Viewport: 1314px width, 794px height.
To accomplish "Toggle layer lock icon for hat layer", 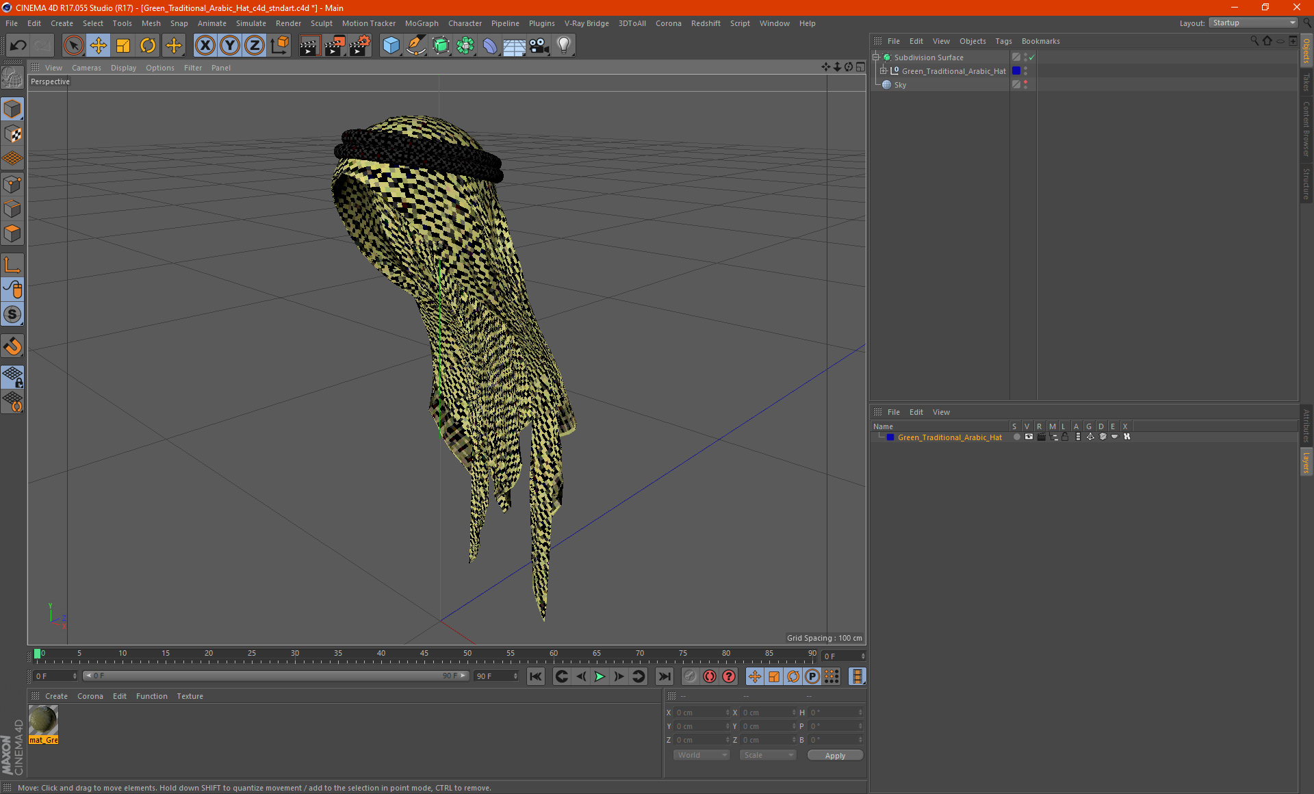I will tap(1065, 437).
